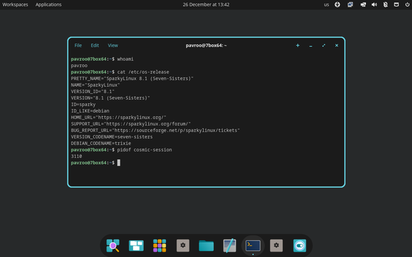Click the VERSION_ID="8.1" line

pos(93,92)
